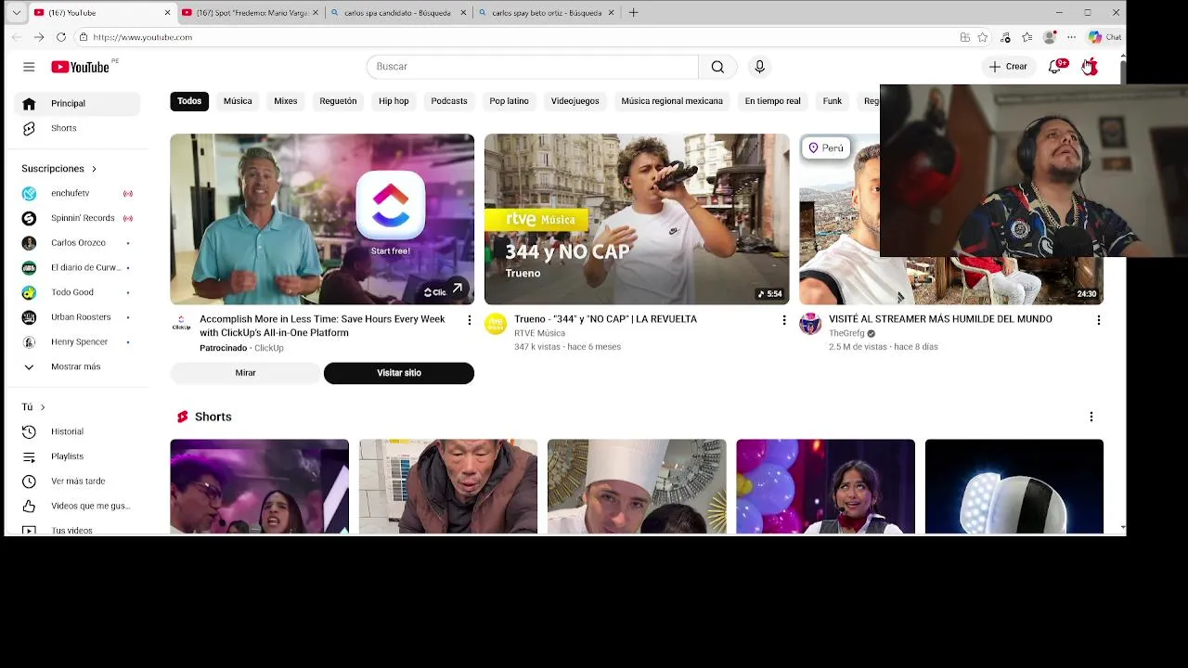
Task: Open Principal in the sidebar
Action: tap(77, 103)
